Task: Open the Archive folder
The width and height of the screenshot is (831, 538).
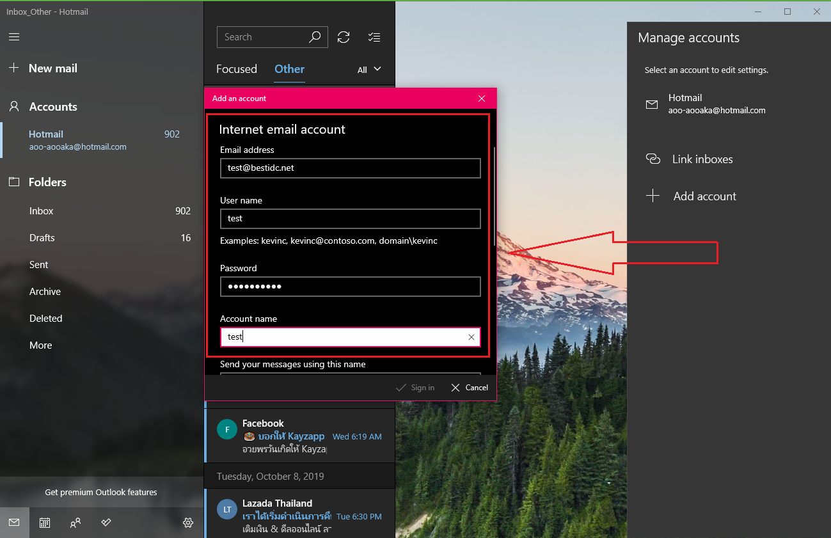Action: tap(102, 292)
